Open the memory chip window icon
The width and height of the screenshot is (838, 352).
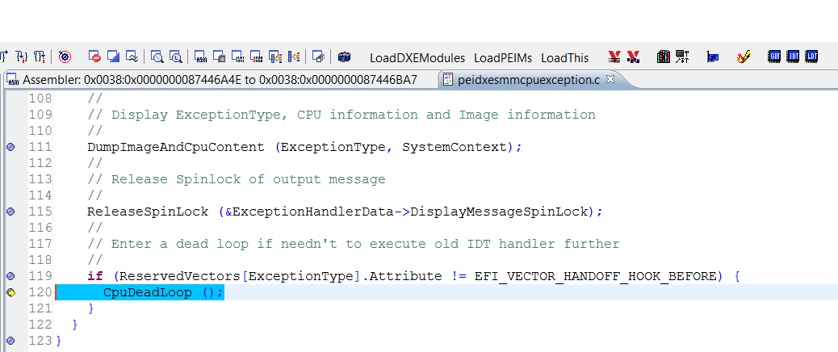[219, 56]
